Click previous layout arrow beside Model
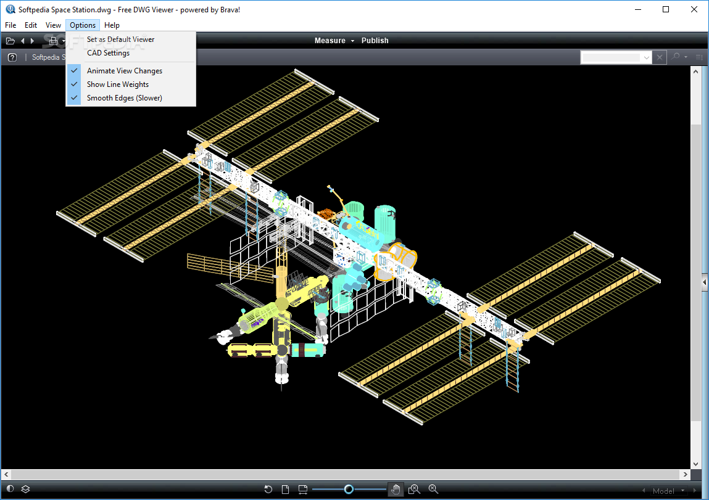Viewport: 709px width, 500px height. coord(644,491)
